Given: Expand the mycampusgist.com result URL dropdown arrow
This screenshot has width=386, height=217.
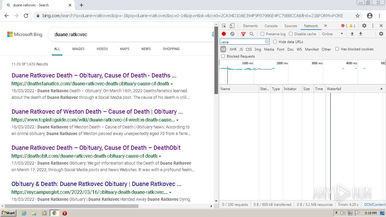Looking at the screenshot, I should (170, 192).
